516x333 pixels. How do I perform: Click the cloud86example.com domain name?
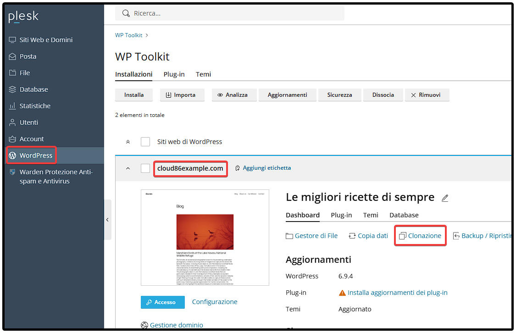click(x=190, y=168)
